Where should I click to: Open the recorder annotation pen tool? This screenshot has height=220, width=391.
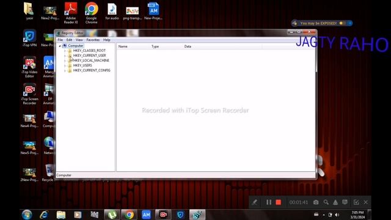(254, 202)
